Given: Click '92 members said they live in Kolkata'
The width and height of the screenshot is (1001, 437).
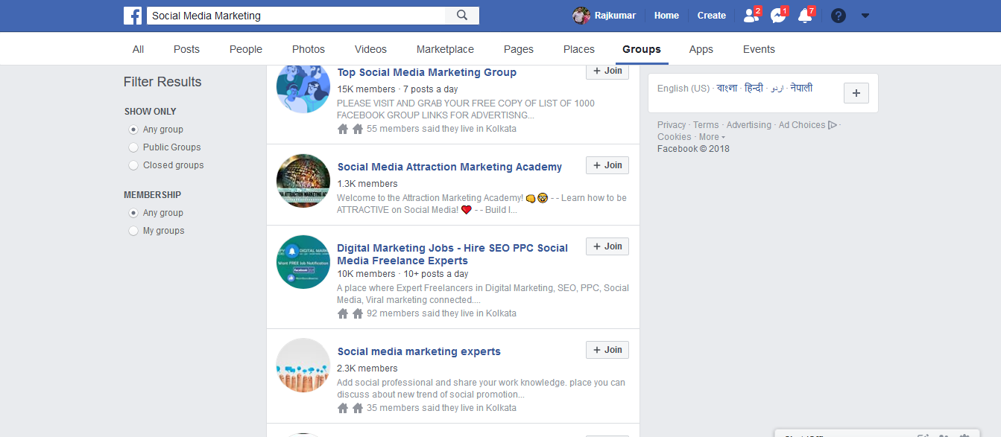Looking at the screenshot, I should coord(441,313).
